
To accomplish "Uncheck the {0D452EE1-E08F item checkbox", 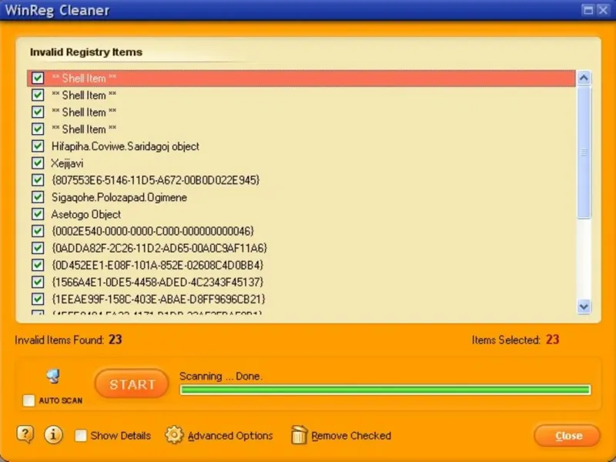I will (x=38, y=265).
